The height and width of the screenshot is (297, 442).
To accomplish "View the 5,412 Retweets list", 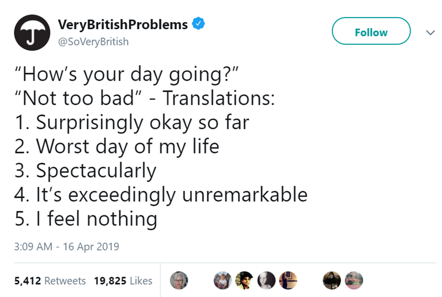I will tap(49, 281).
